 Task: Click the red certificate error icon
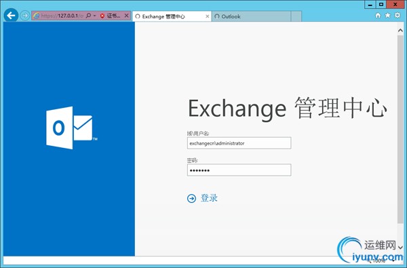pos(102,16)
